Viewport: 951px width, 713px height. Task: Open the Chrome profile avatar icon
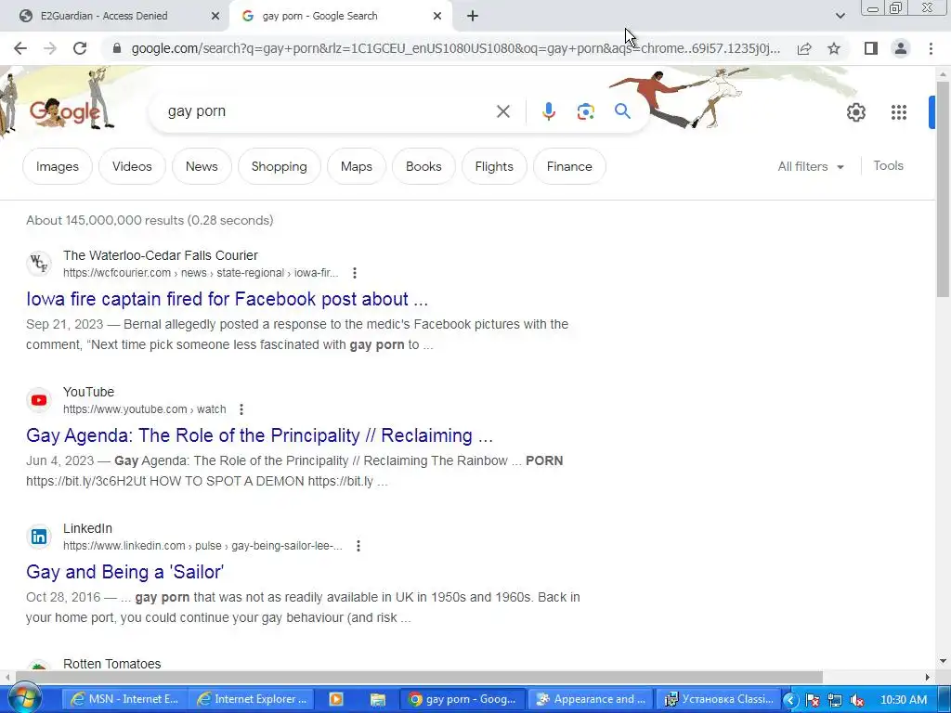coord(901,48)
